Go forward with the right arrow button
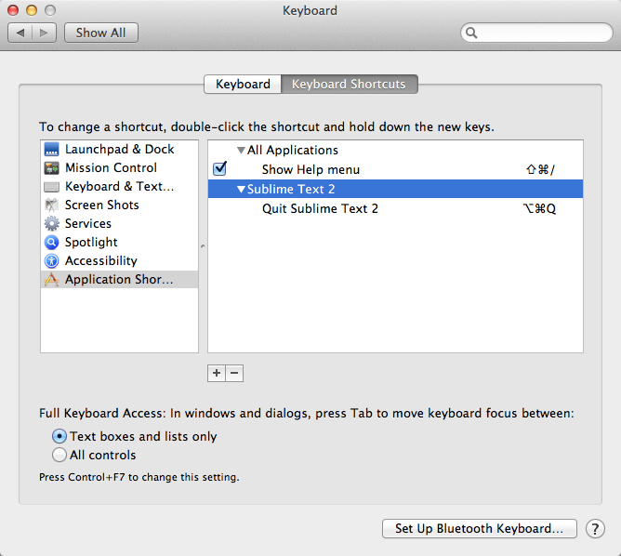 [x=44, y=33]
